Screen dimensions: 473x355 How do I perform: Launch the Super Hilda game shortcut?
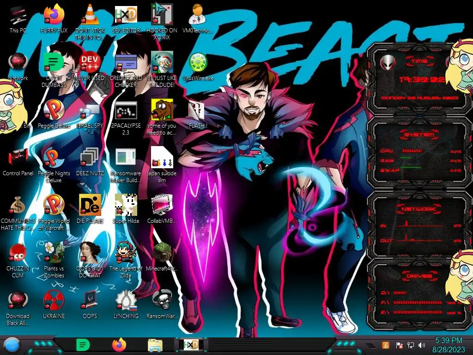(x=126, y=209)
